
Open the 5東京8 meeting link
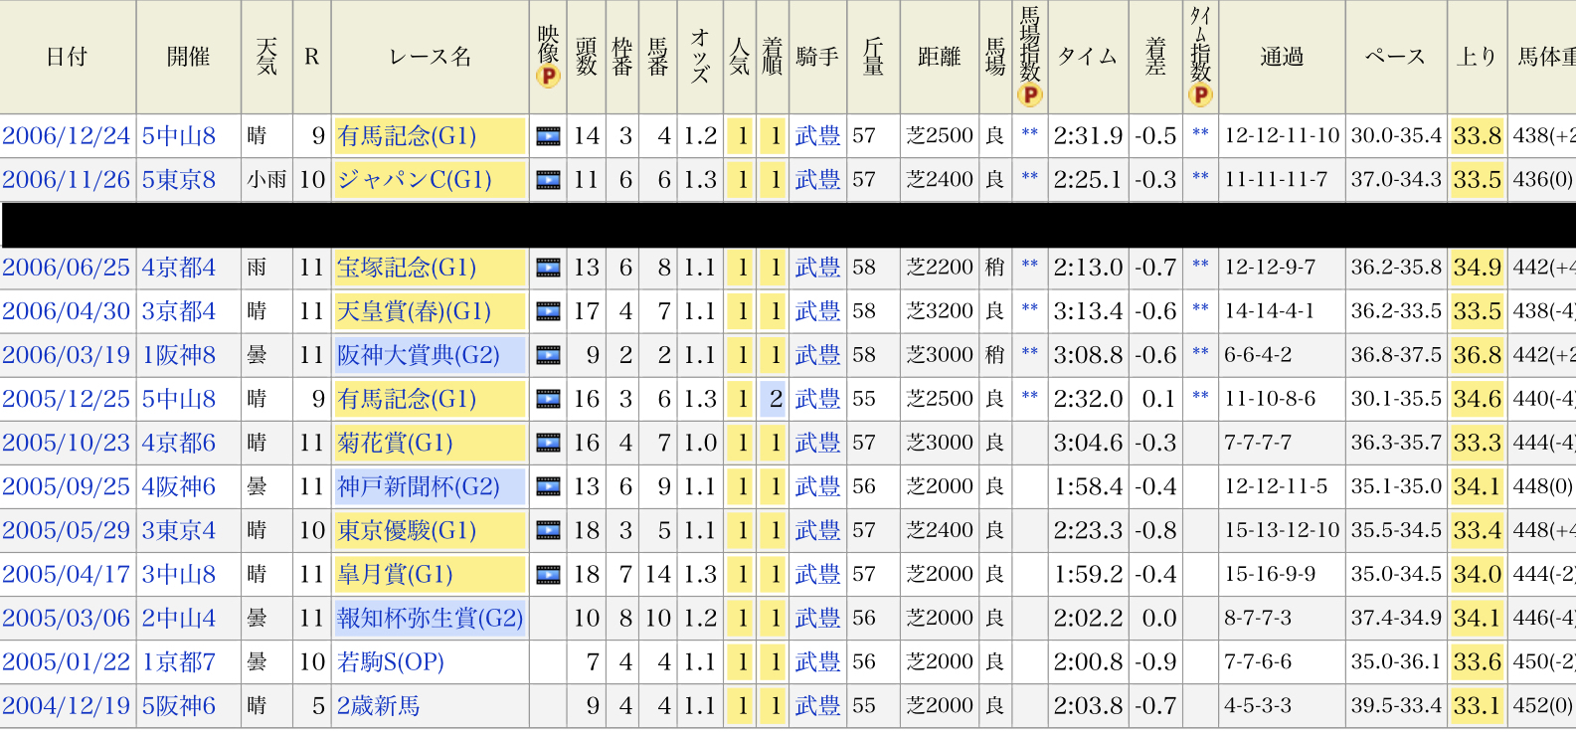point(179,180)
